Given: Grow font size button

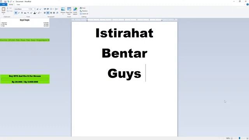Looking at the screenshot, I should (x=37, y=9).
